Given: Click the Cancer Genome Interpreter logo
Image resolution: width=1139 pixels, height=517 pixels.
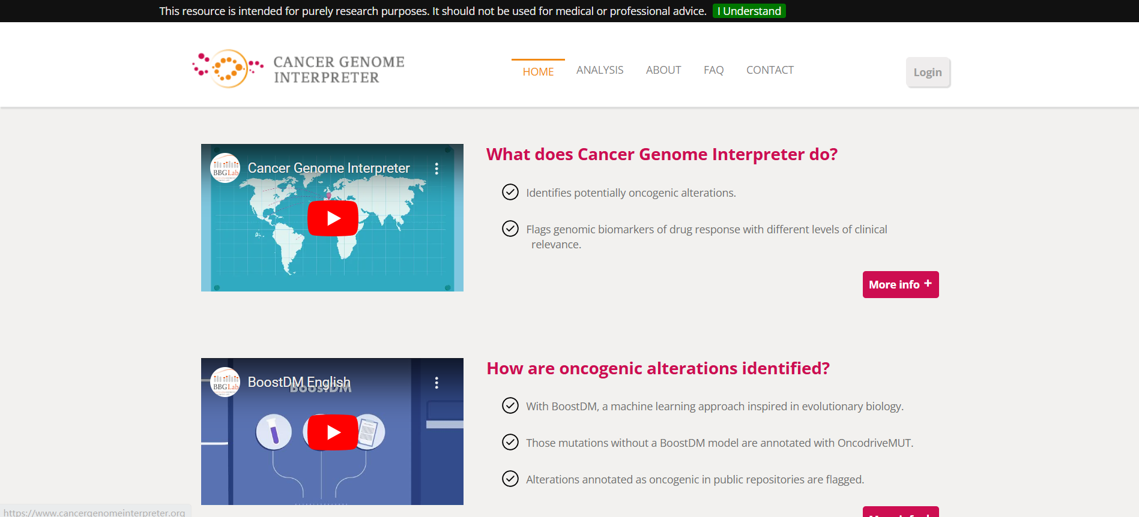Looking at the screenshot, I should [x=298, y=69].
